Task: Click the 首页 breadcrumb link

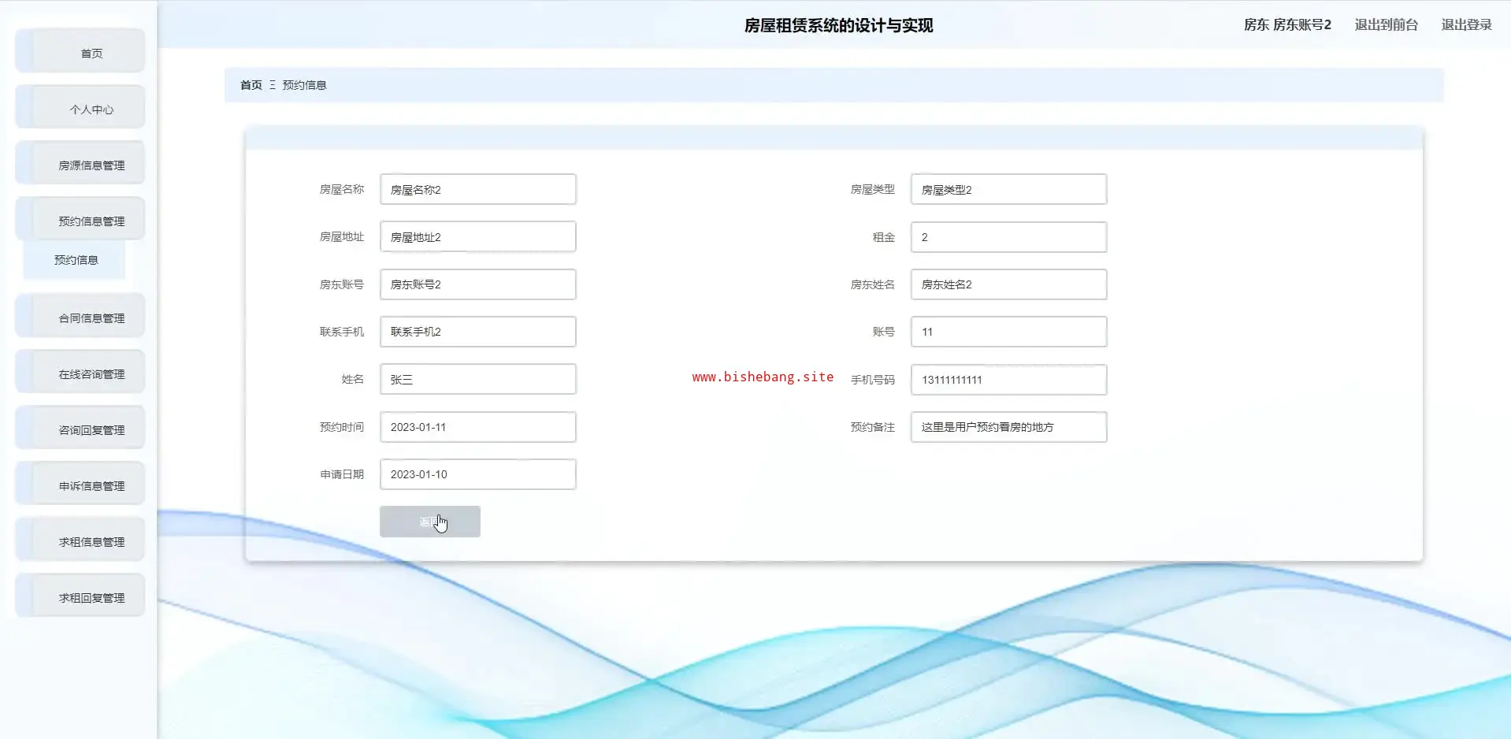Action: click(251, 85)
